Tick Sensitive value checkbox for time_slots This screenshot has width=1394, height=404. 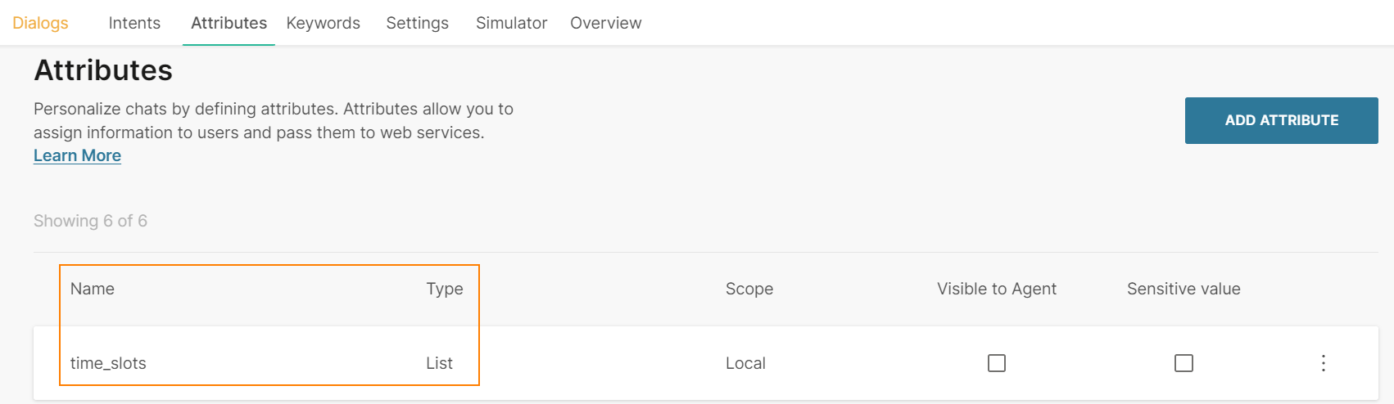pyautogui.click(x=1184, y=363)
